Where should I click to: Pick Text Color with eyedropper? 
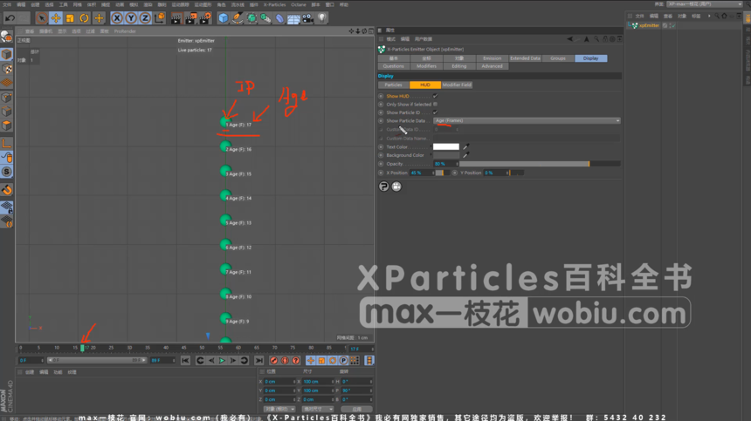(465, 146)
